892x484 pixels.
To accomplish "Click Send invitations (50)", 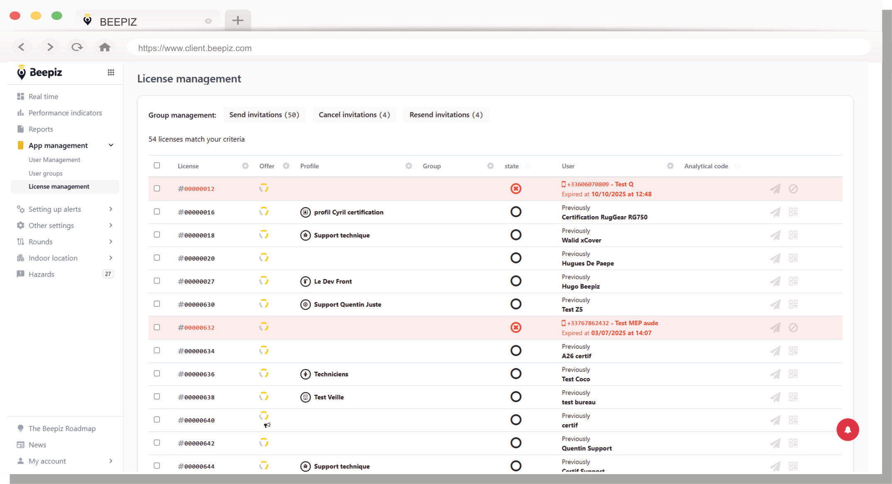I will [x=264, y=115].
